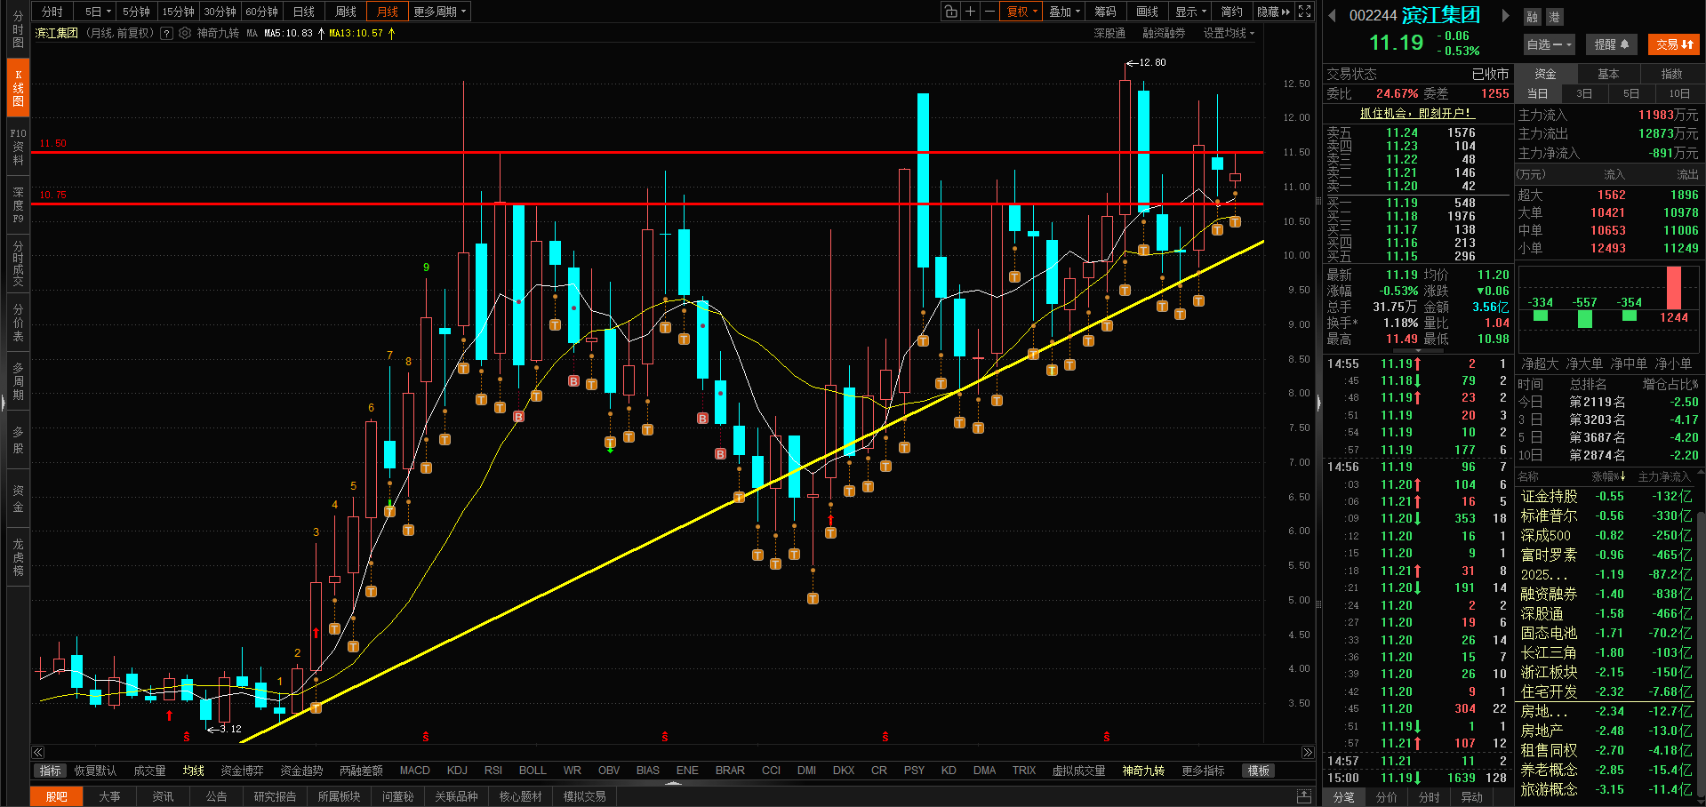Open 多周期 sidebar item
Viewport: 1706px width, 807px height.
[x=18, y=381]
